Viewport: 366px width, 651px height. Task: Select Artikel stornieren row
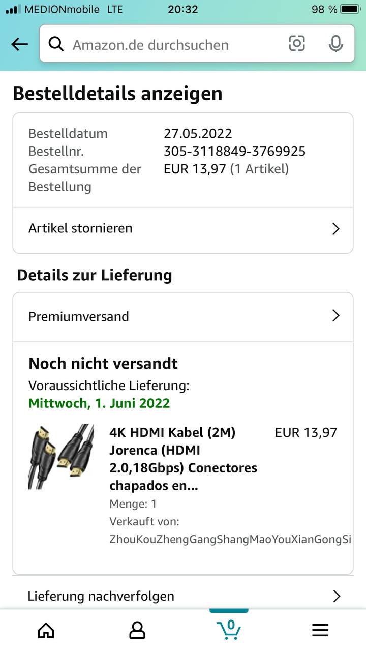183,229
